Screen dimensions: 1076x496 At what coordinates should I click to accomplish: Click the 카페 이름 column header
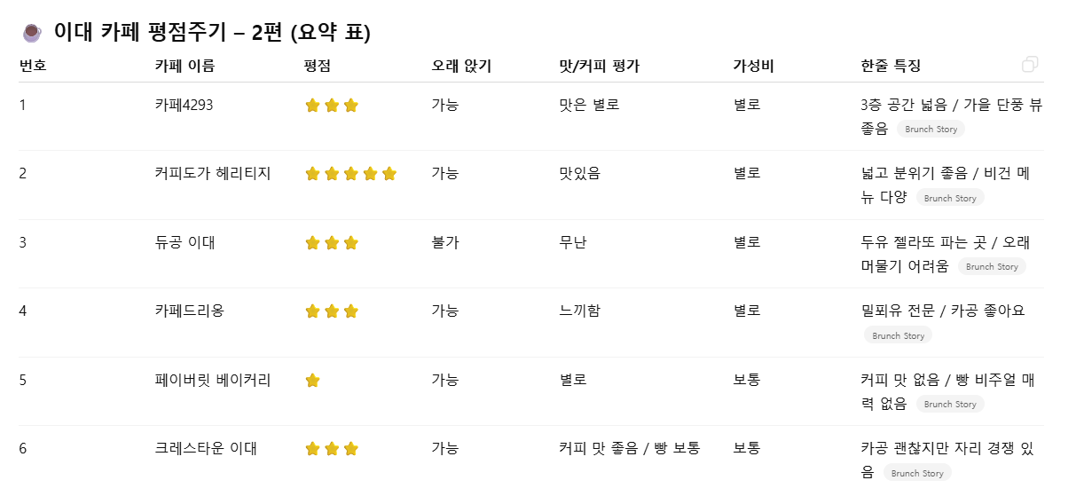pos(185,66)
